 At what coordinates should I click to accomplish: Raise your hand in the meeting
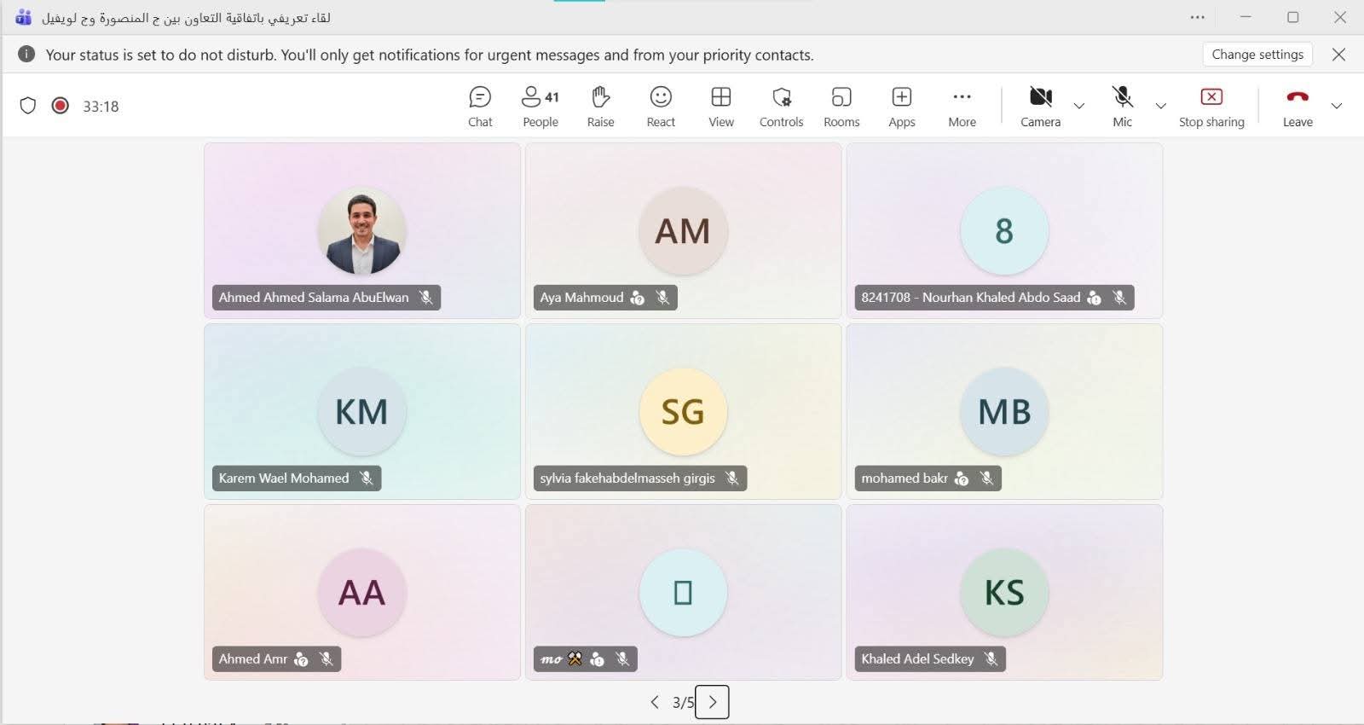click(x=600, y=107)
